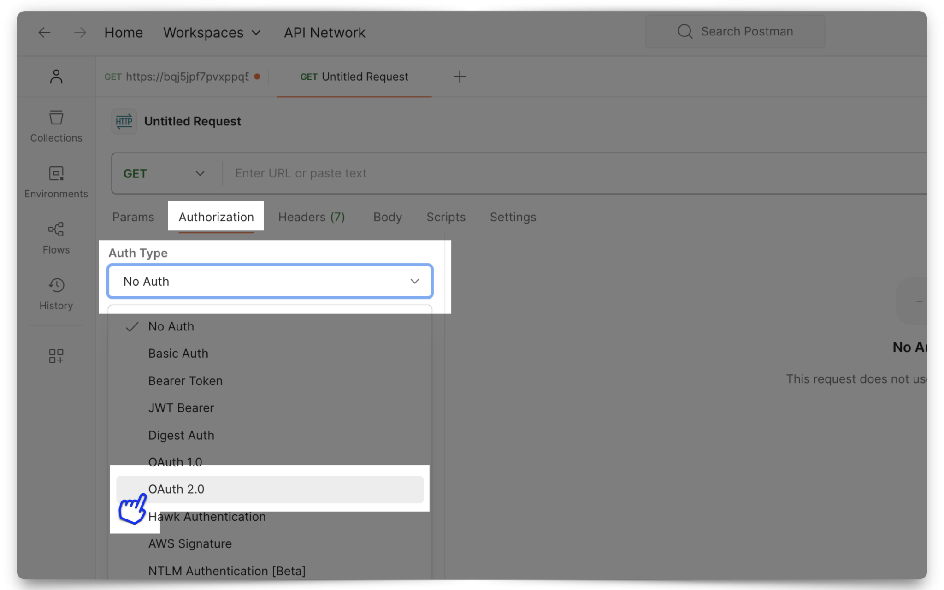Select the checkmarked No Auth option
Viewport: 944px width, 590px height.
[171, 326]
